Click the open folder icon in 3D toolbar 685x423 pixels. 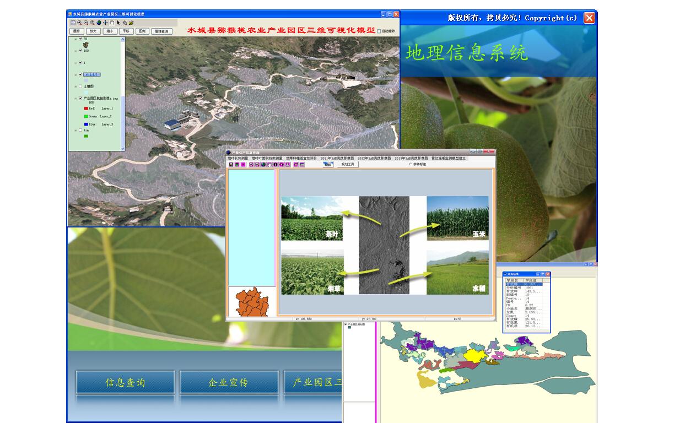tap(131, 23)
